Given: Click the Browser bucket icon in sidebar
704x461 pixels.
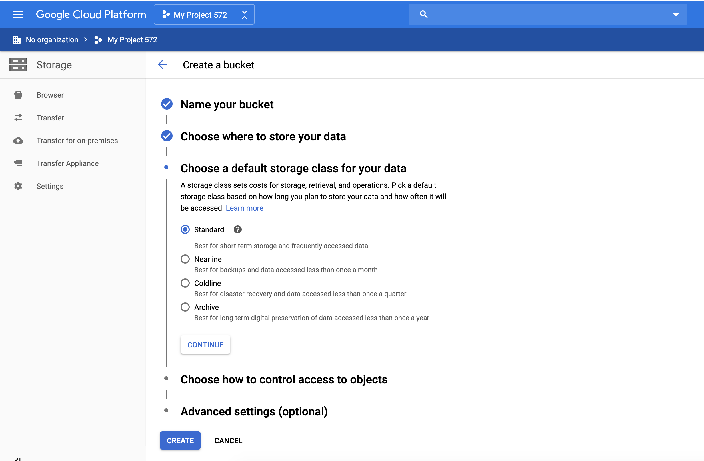Looking at the screenshot, I should (18, 95).
